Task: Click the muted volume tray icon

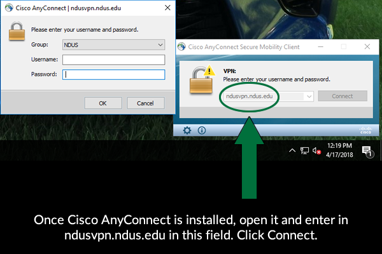Action: (x=316, y=151)
